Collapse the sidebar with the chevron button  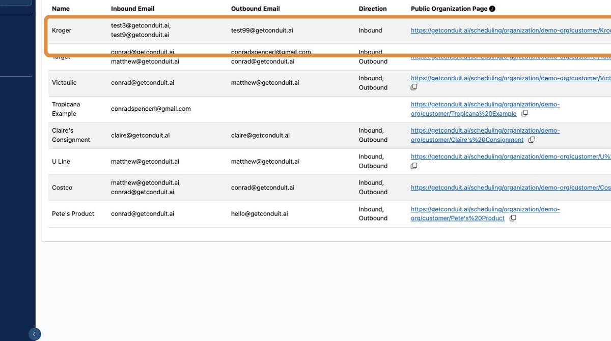coord(34,334)
